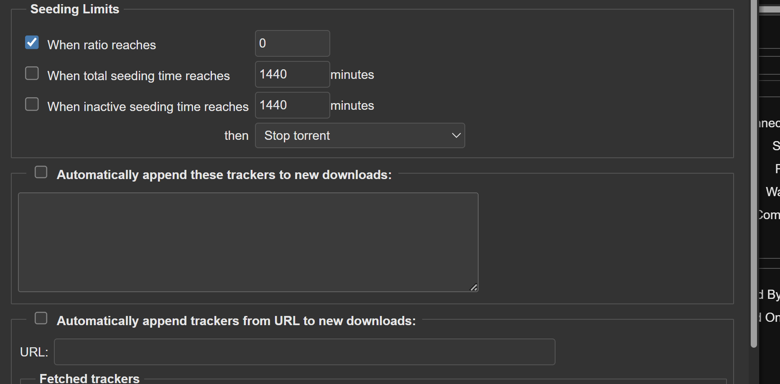Screen dimensions: 780x384
Task: Click 'When total seeding time reaches' label
Action: [138, 76]
